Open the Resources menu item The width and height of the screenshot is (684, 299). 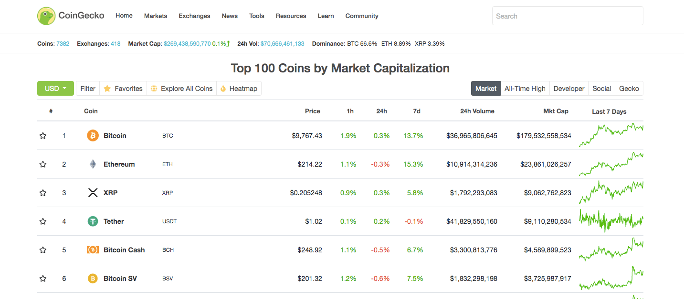click(291, 16)
